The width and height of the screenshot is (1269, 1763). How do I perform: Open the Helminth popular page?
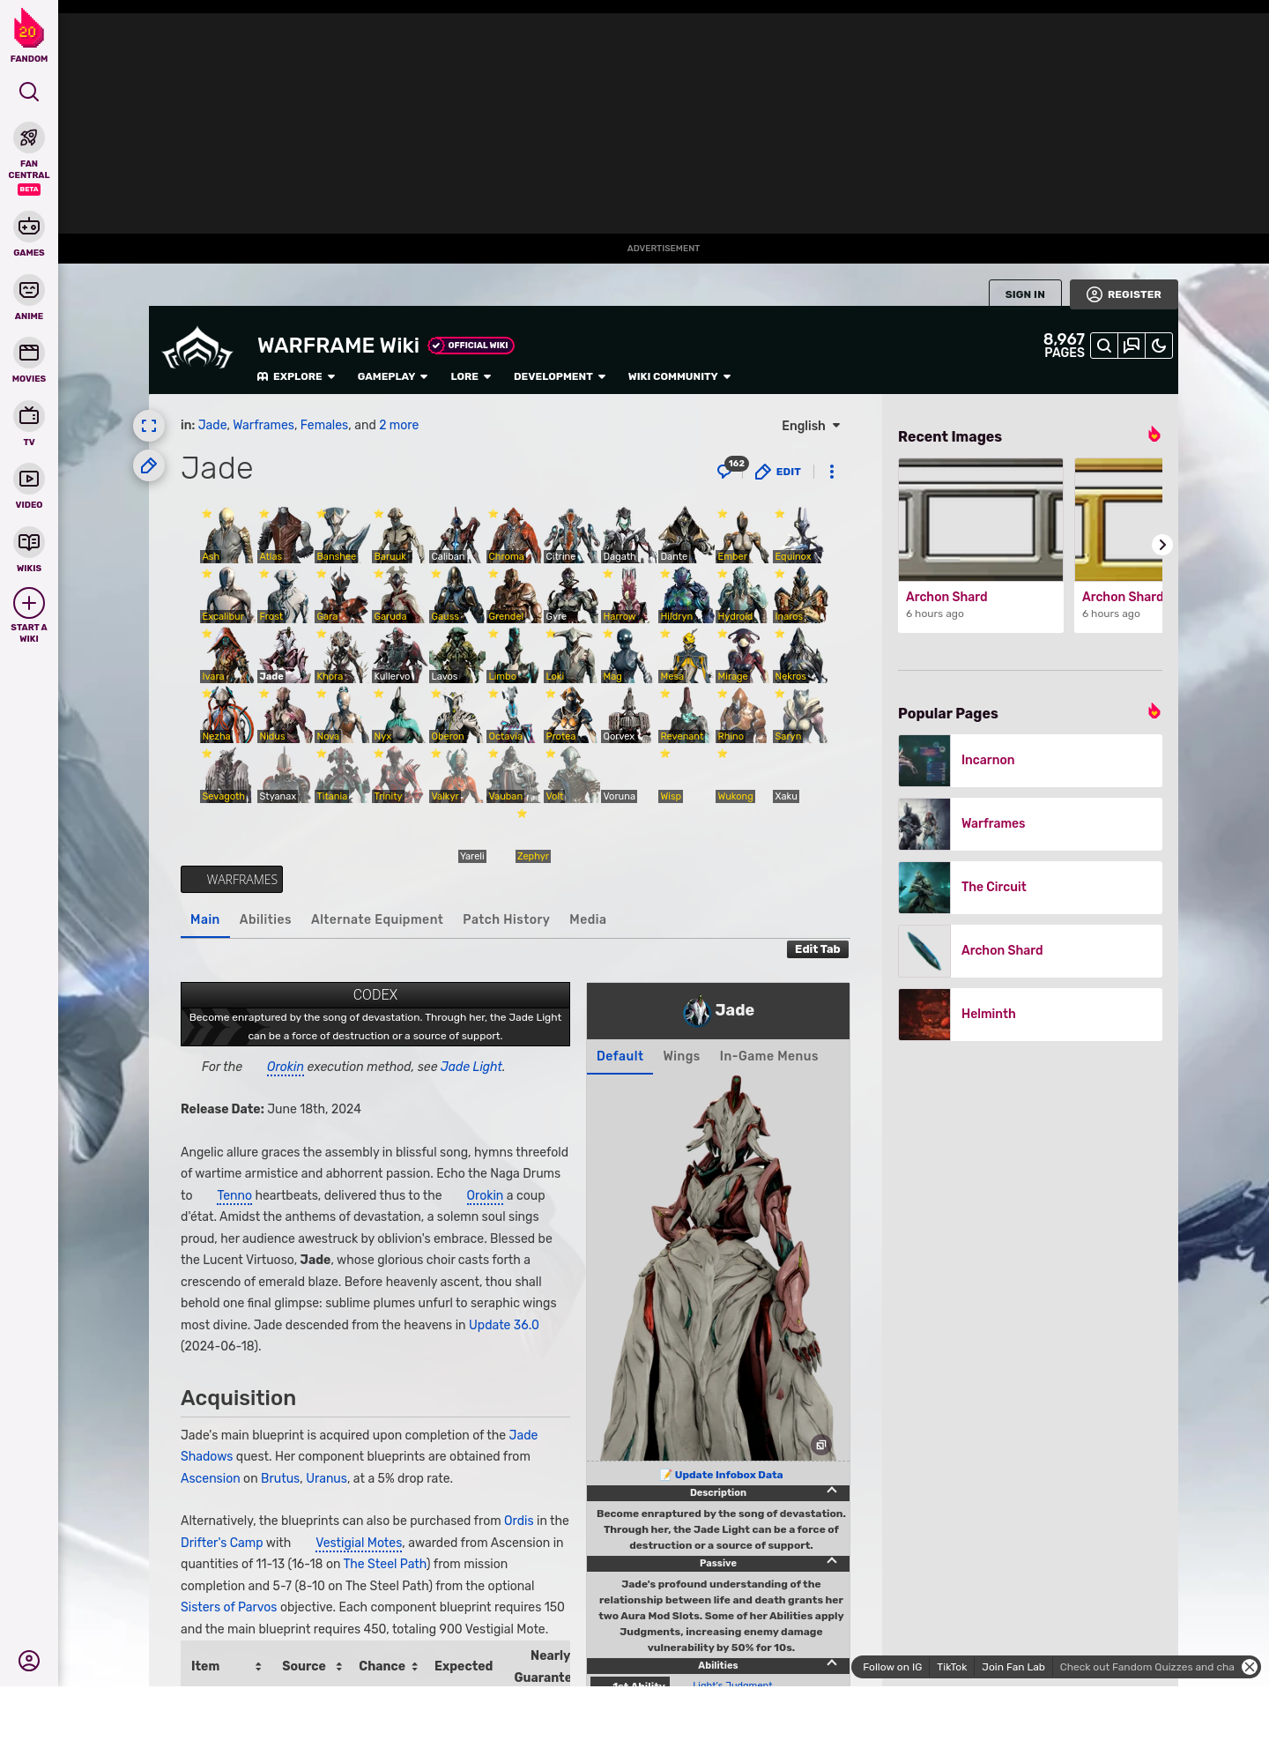point(1030,1015)
